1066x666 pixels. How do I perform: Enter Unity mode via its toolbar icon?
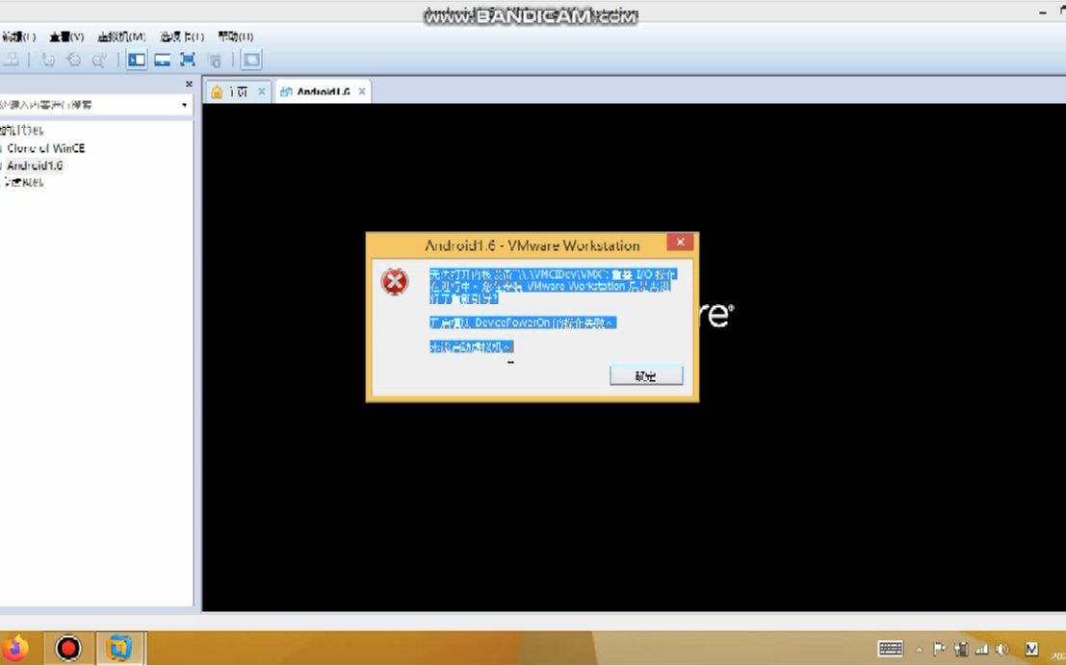(216, 59)
